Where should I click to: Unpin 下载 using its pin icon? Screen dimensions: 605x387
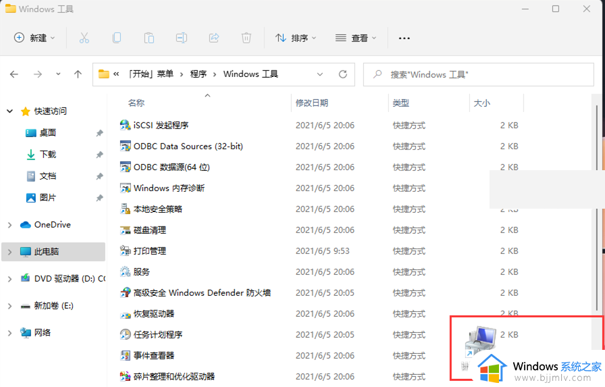(x=99, y=155)
